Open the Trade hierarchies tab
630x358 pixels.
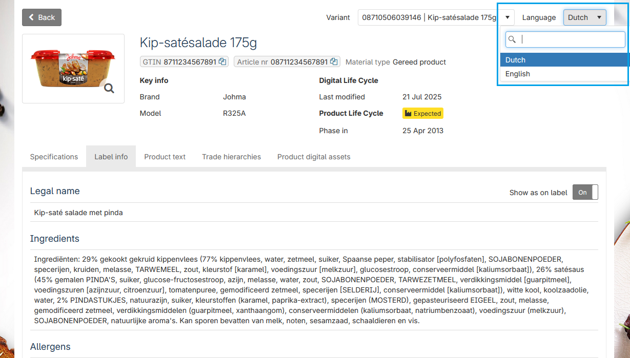tap(231, 157)
